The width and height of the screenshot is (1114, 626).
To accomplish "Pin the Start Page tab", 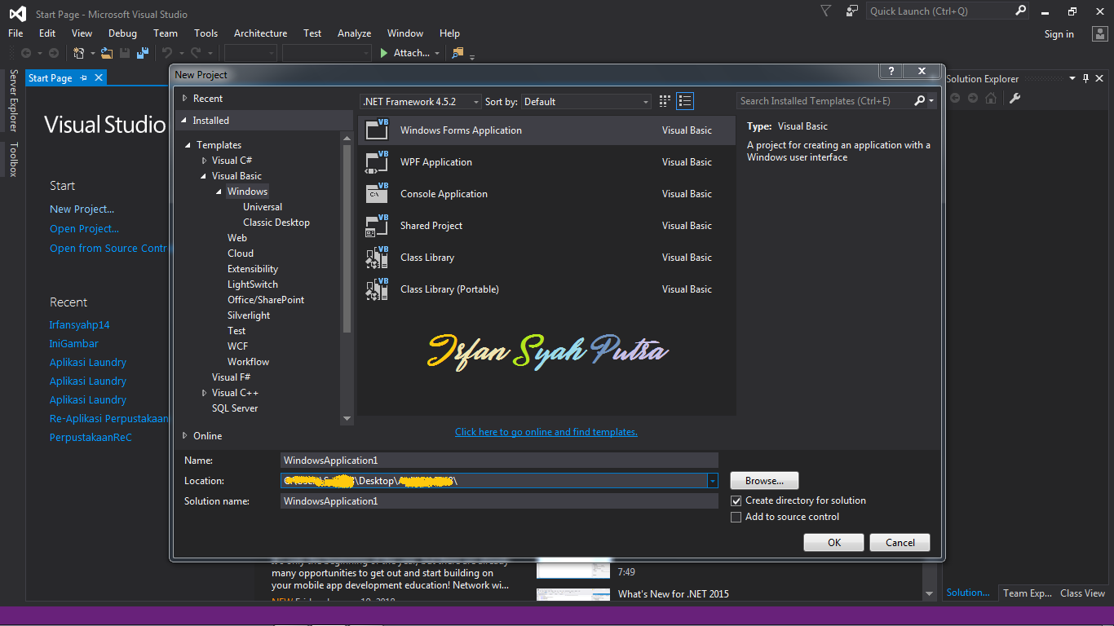I will 84,78.
